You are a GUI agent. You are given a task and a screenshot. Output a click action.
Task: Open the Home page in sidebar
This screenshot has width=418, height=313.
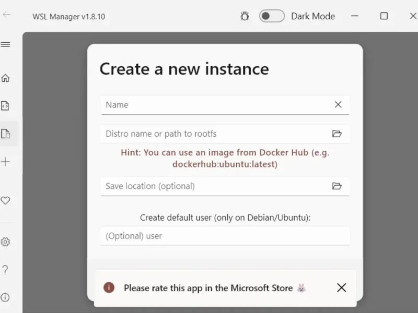tap(6, 78)
